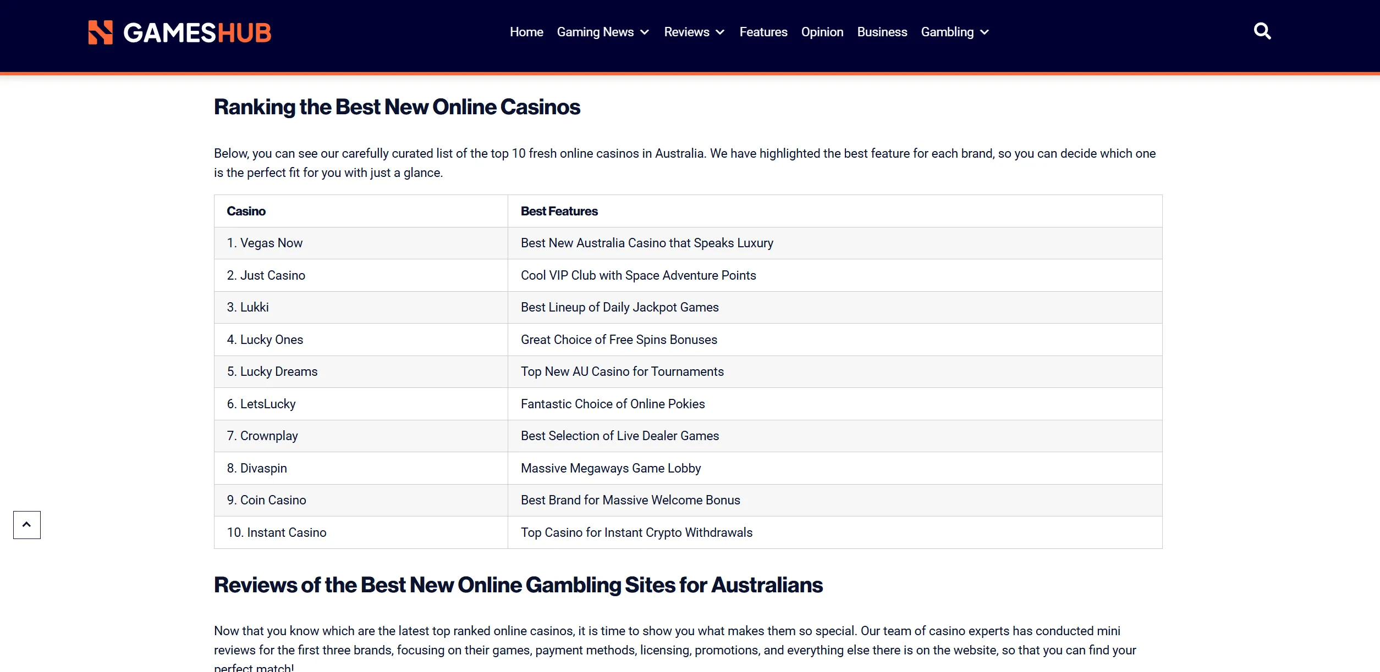Viewport: 1380px width, 672px height.
Task: Click 'Best Selection of Live Dealer Games'
Action: coord(620,436)
